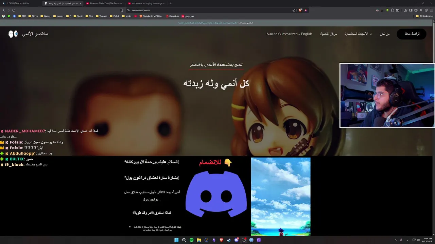
Task: Open the Path 2 bookmarks folder
Action: point(114,16)
